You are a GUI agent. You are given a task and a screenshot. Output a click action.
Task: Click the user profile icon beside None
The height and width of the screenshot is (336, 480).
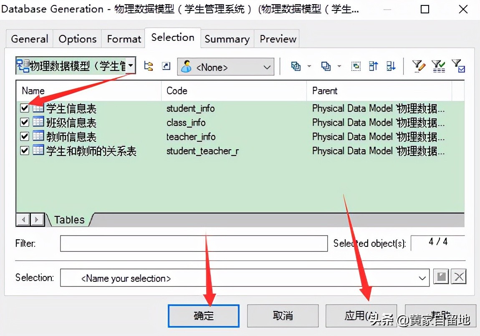click(x=185, y=66)
